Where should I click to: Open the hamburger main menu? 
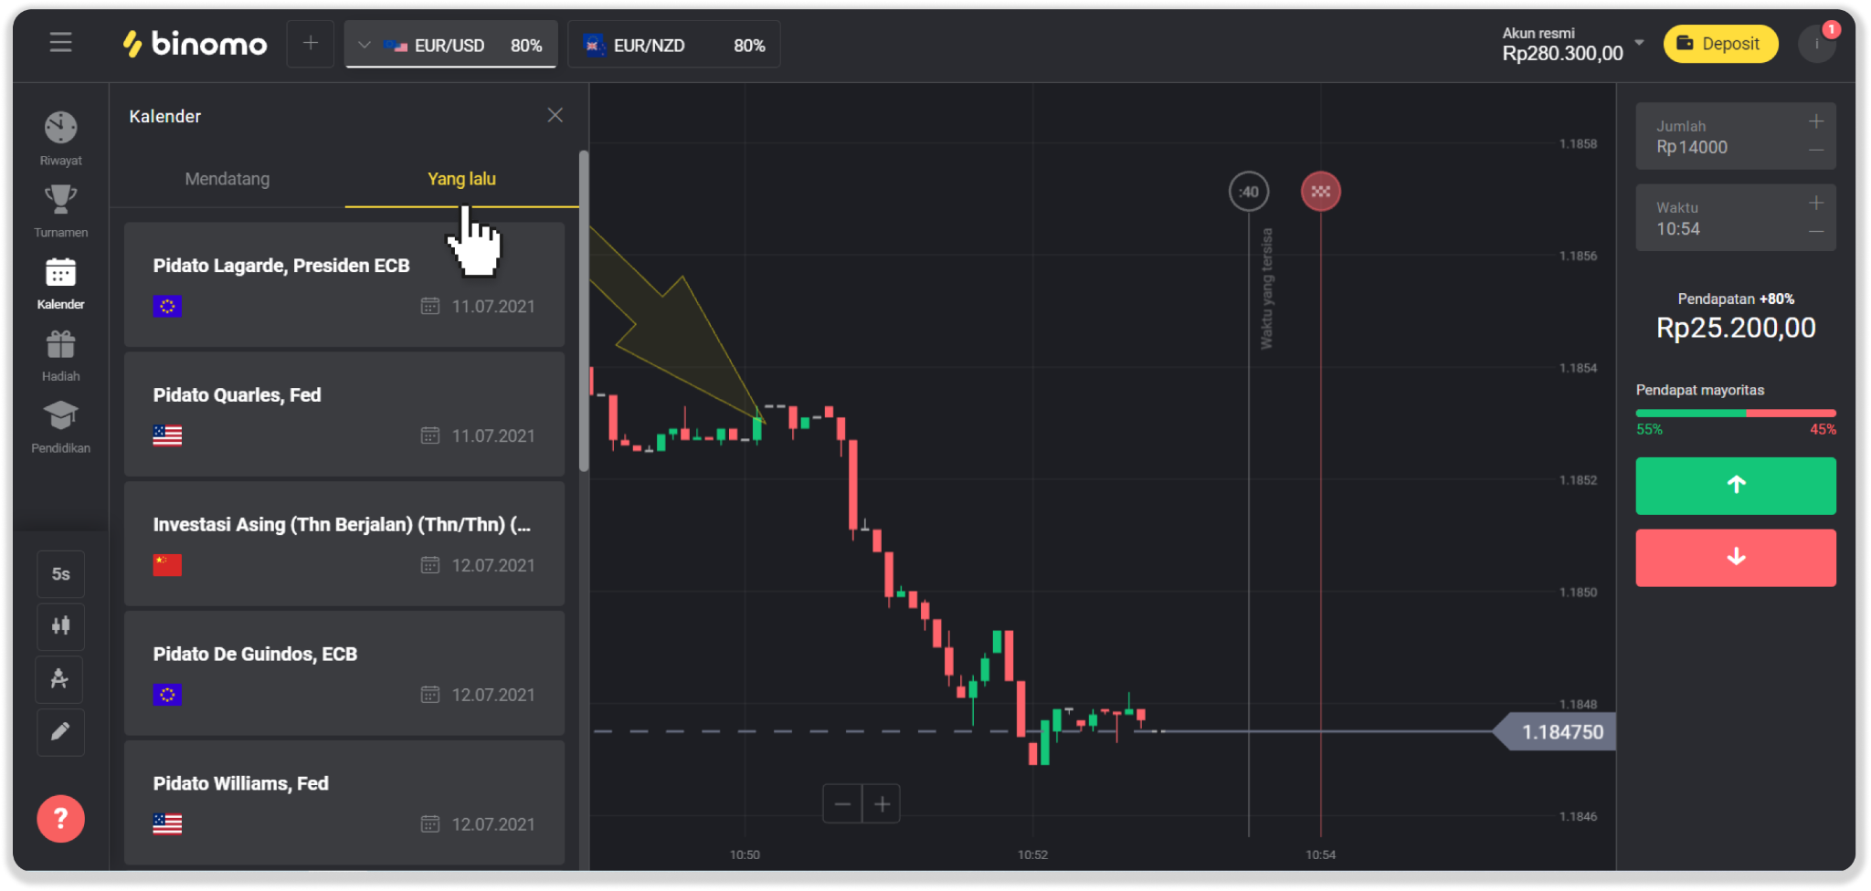(x=60, y=43)
